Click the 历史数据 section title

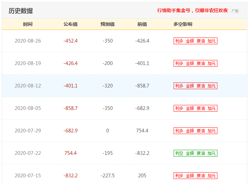click(x=21, y=11)
